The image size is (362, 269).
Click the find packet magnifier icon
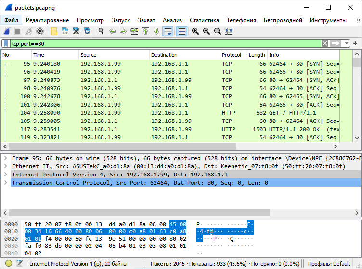[x=101, y=31]
